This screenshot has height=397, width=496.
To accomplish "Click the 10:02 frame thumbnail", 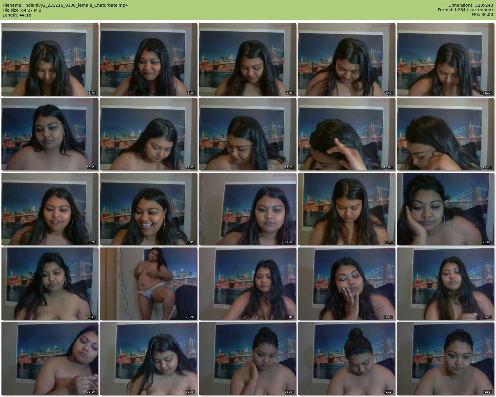I will click(50, 134).
